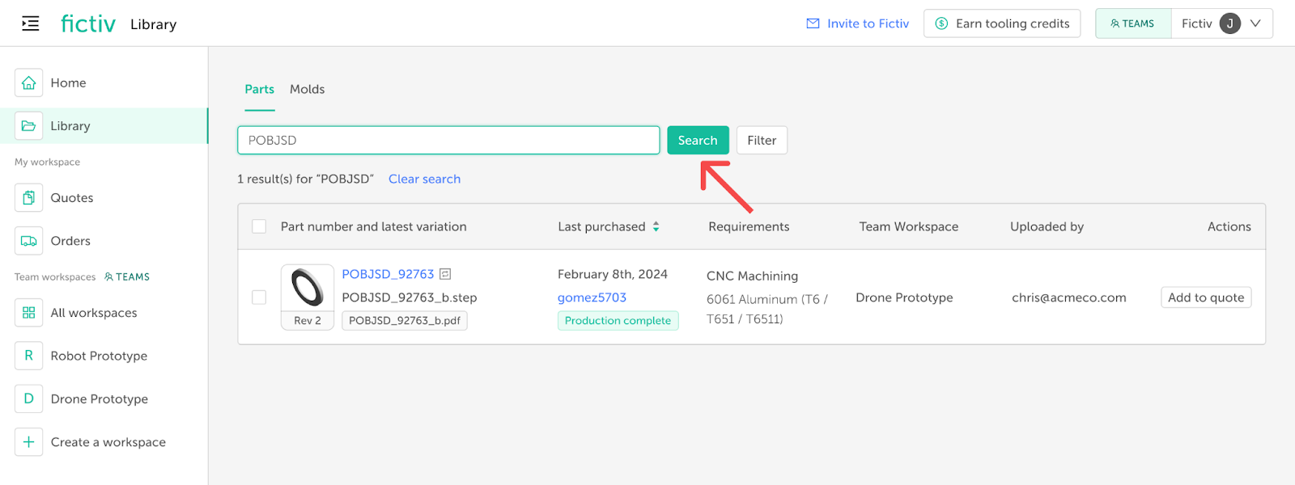
Task: Open the Orders truck icon
Action: click(28, 241)
